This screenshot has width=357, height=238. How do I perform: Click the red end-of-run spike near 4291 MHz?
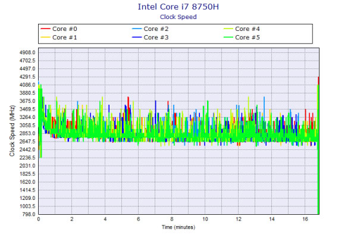coord(318,80)
